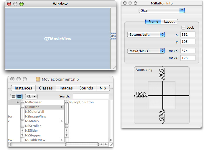The height and width of the screenshot is (150, 204).
Task: Click the MovieDocument.nib file icon
Action: [38, 79]
